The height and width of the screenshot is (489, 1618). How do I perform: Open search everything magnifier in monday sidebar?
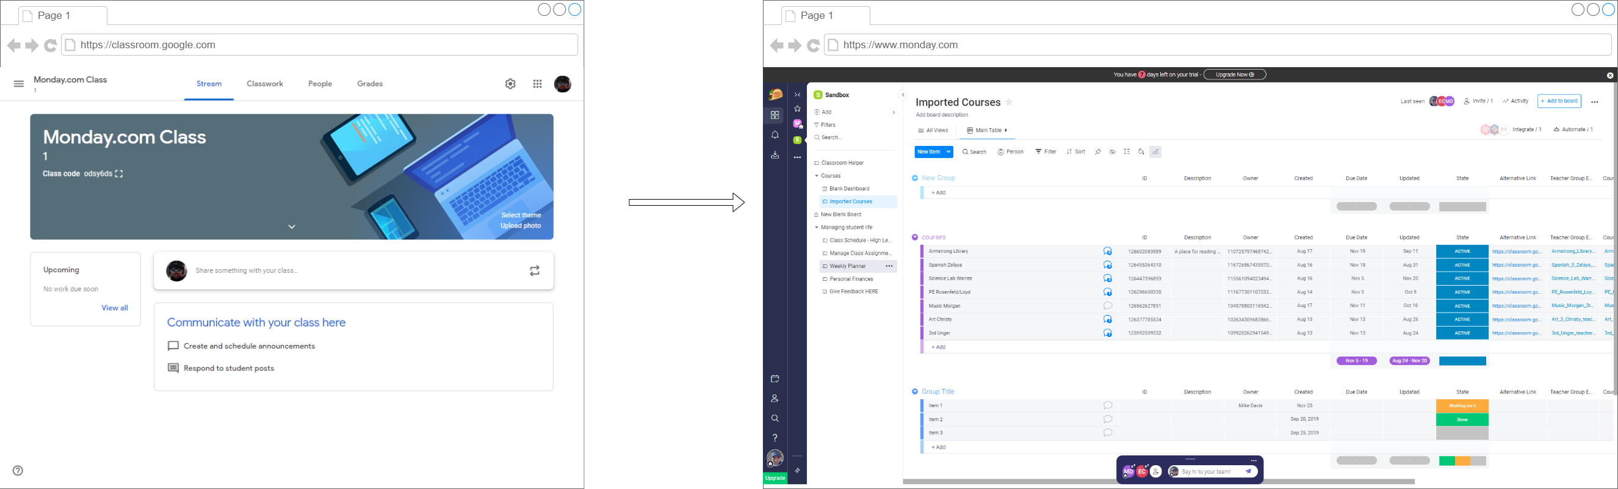tap(775, 418)
